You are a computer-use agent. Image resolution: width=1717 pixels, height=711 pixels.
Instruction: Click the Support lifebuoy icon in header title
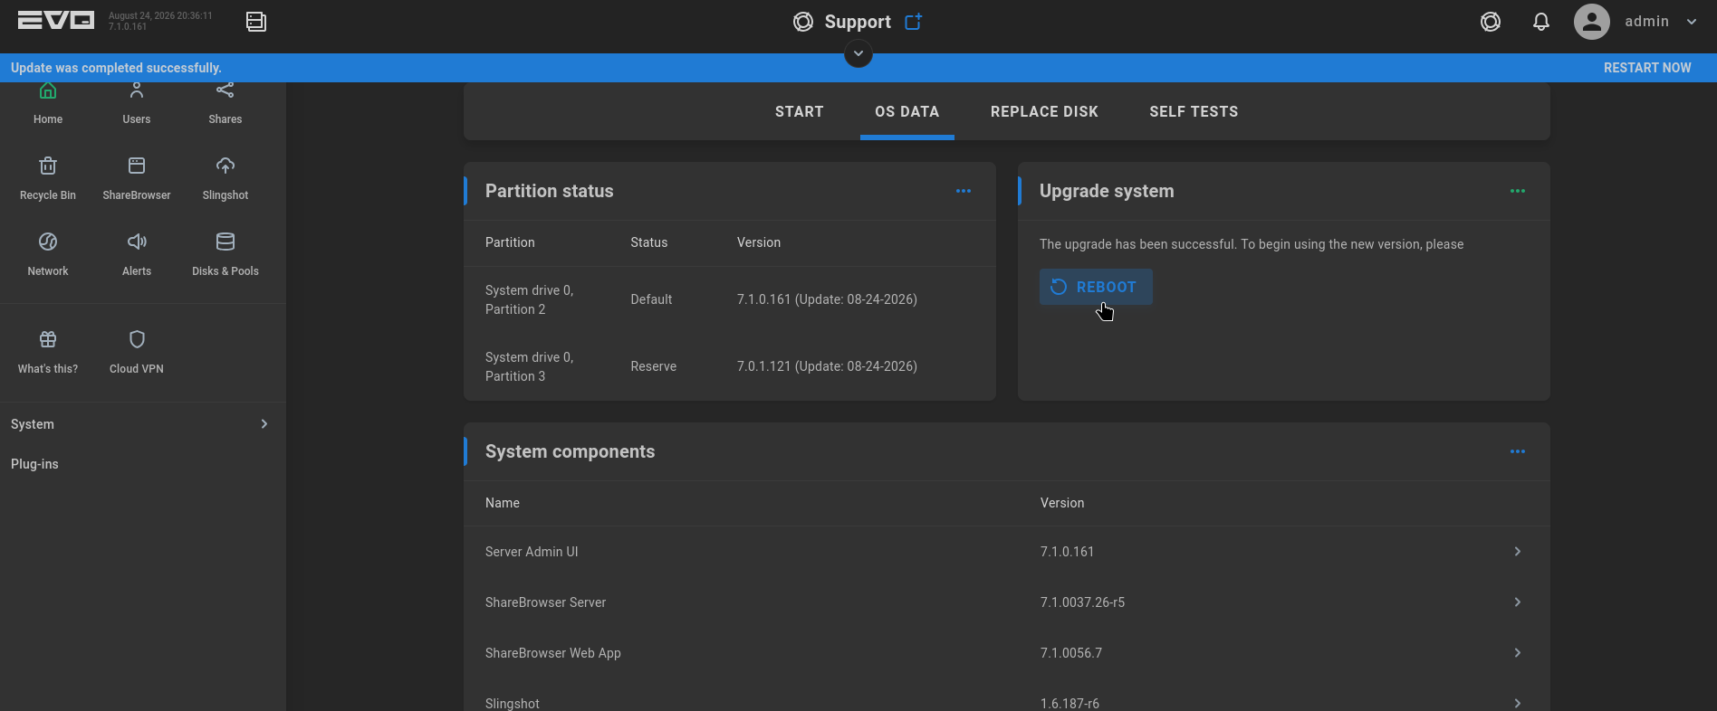coord(803,22)
